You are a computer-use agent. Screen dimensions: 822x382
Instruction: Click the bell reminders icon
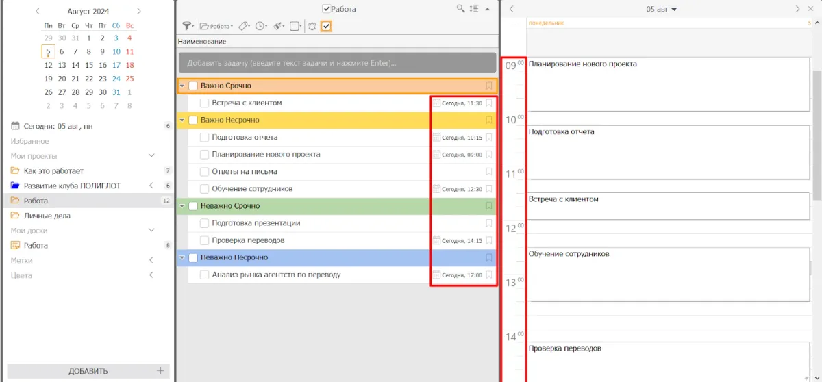coord(312,26)
